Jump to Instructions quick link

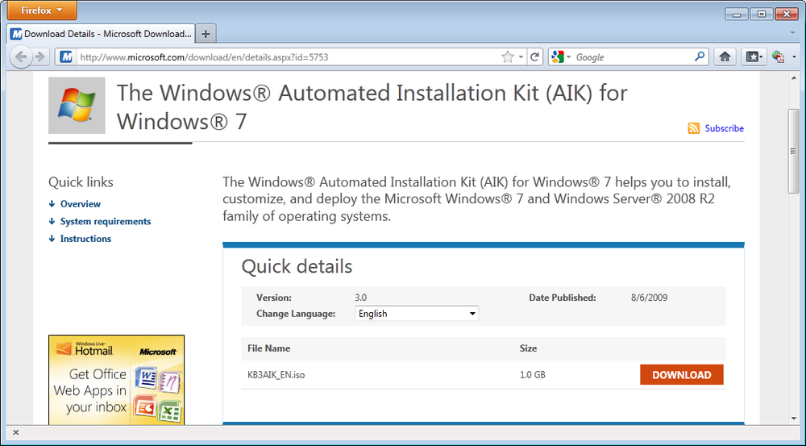click(85, 239)
